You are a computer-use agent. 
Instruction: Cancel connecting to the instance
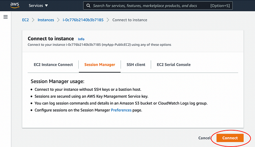click(x=204, y=138)
